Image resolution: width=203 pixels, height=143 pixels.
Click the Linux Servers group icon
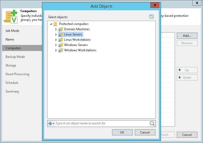tap(61, 34)
